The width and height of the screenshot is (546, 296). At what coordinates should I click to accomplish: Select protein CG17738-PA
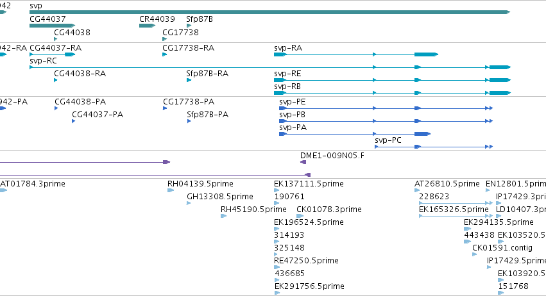(x=189, y=102)
